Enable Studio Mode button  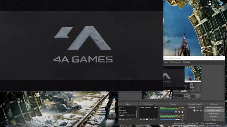click(214, 114)
